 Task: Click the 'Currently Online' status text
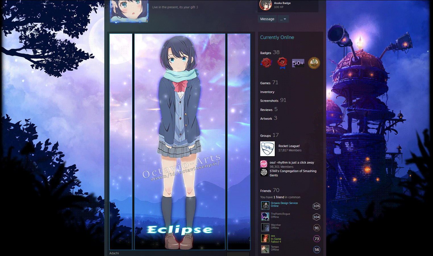click(277, 37)
